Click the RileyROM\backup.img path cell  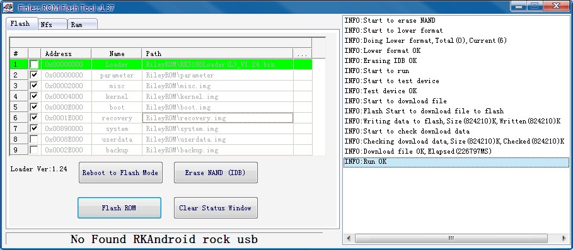(217, 150)
